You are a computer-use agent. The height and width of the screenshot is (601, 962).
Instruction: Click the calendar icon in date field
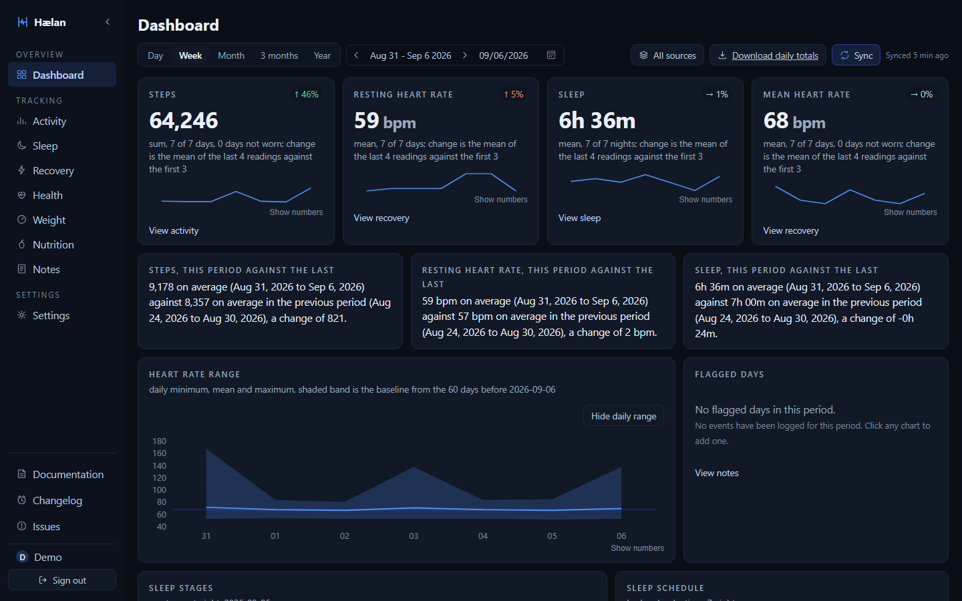pos(551,55)
